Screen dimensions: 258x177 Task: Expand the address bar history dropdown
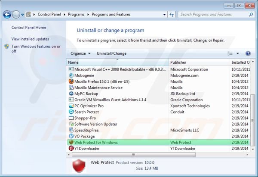coord(164,15)
